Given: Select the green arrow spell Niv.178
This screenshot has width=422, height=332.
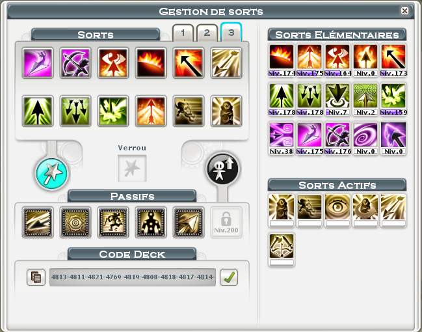Looking at the screenshot, I should point(282,99).
